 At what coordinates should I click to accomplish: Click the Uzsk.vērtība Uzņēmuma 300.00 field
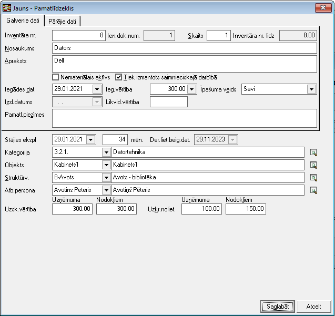click(x=72, y=209)
